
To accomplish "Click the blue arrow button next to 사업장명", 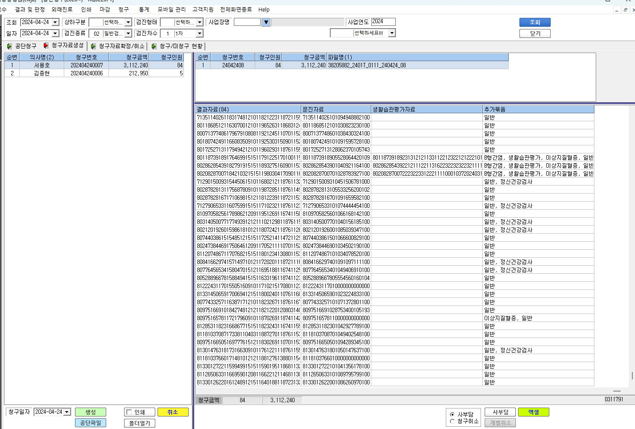I will pos(266,22).
